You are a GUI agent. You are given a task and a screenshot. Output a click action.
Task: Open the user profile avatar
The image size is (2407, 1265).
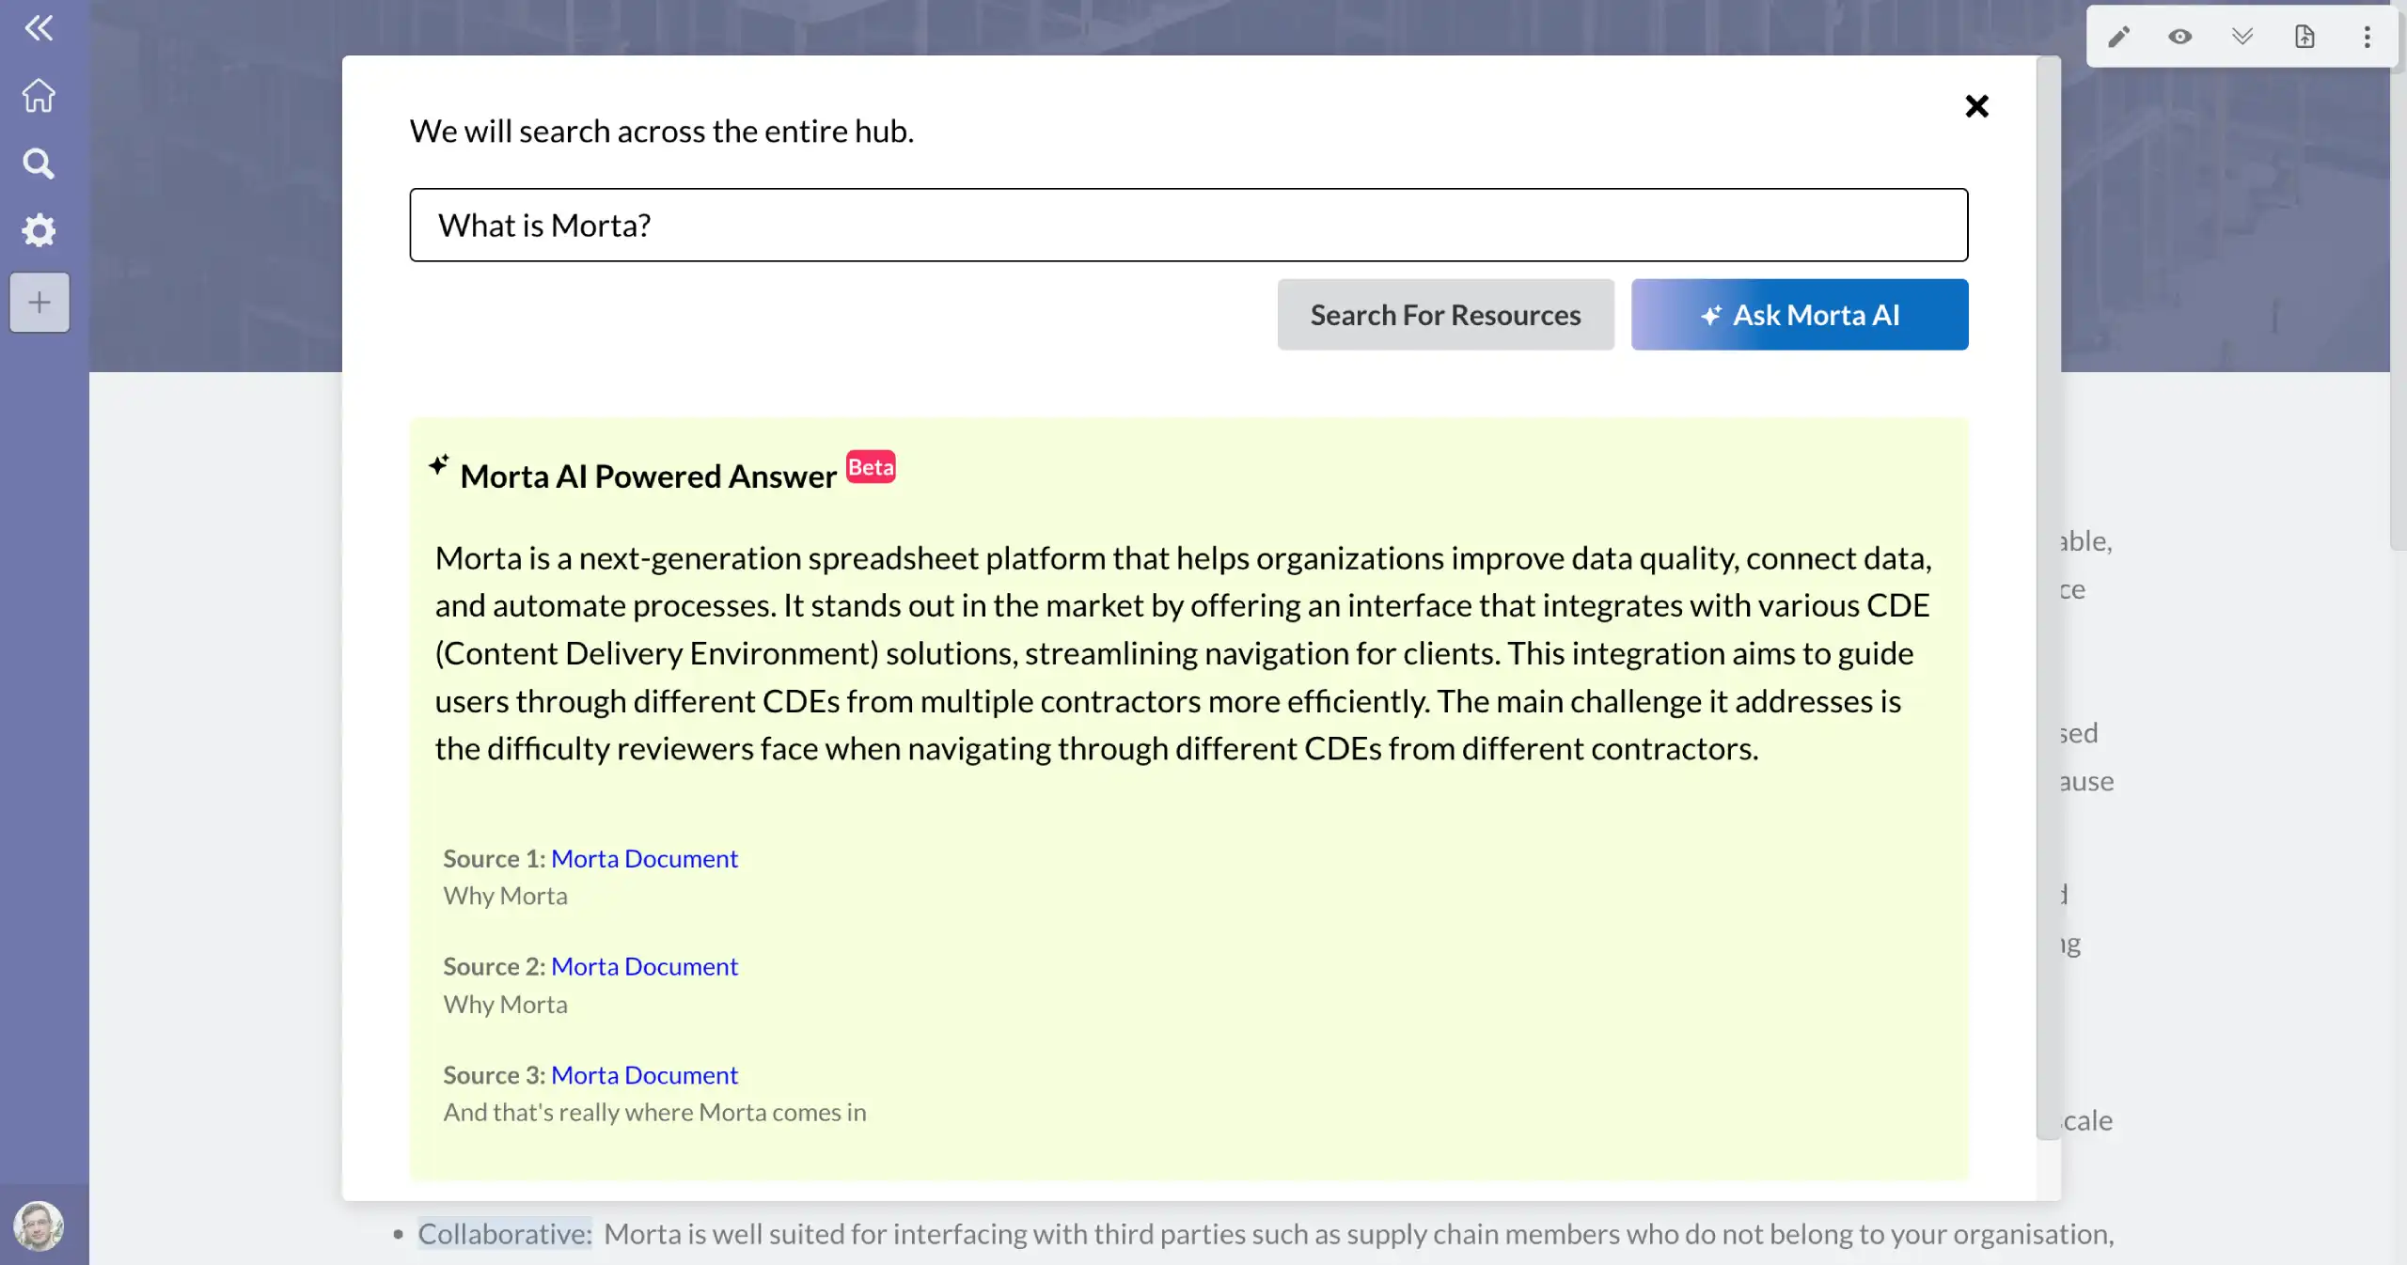click(x=39, y=1226)
